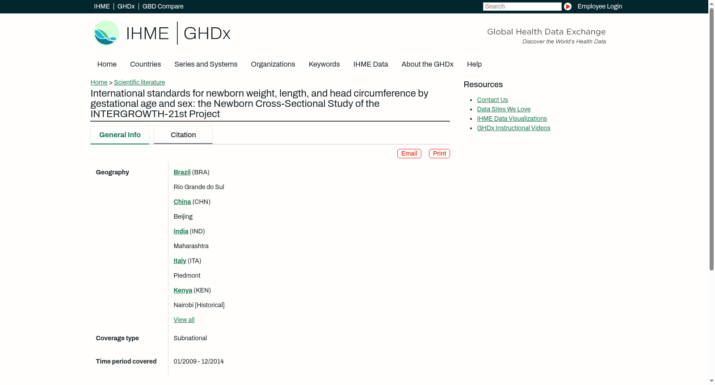Expand geography list with View all
This screenshot has height=385, width=715.
184,320
